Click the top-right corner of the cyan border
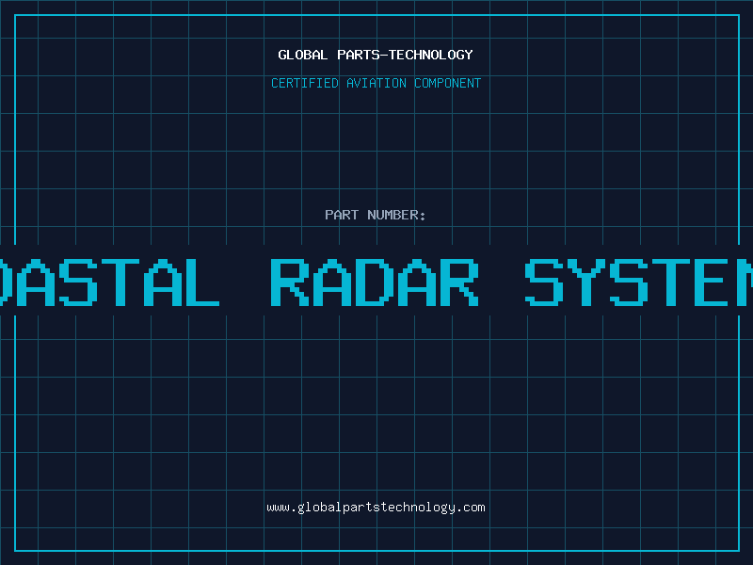The width and height of the screenshot is (753, 565). click(x=739, y=14)
